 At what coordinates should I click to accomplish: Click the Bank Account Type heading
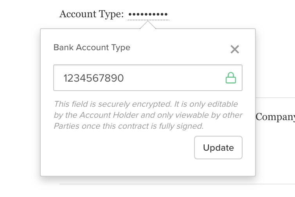(x=92, y=47)
